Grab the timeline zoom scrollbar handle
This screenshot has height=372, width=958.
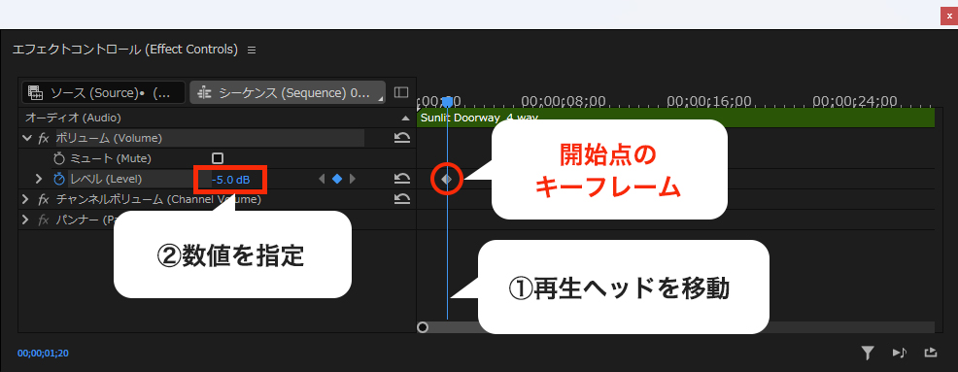423,327
